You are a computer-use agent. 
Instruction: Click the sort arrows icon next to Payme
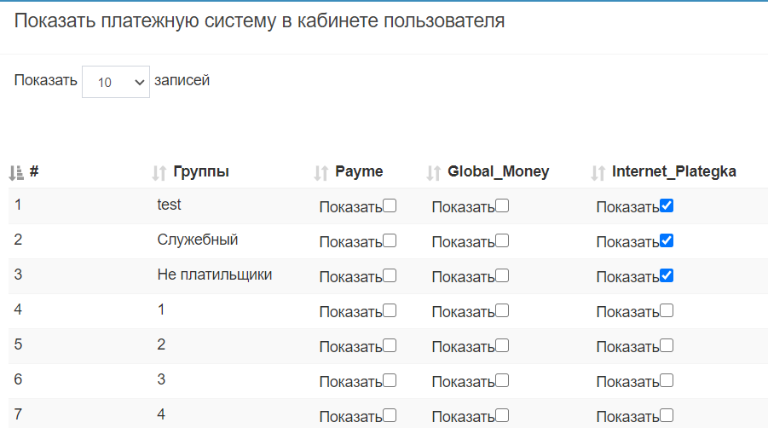[x=320, y=173]
